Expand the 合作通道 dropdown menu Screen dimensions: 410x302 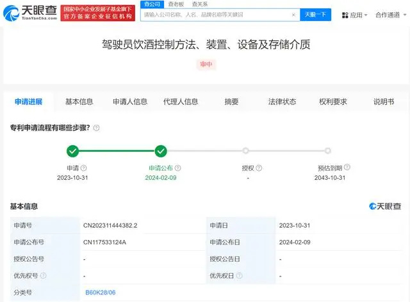(x=391, y=15)
